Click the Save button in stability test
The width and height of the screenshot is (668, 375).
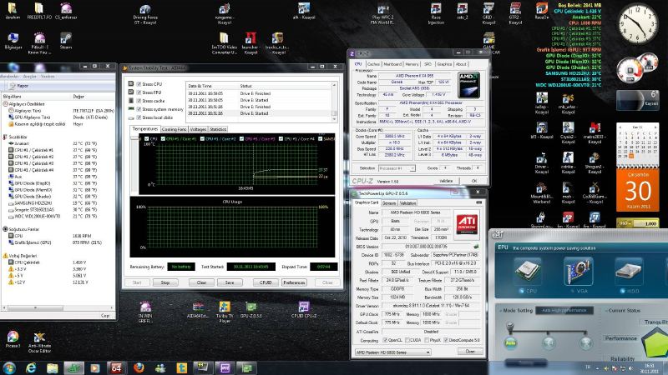click(x=230, y=282)
